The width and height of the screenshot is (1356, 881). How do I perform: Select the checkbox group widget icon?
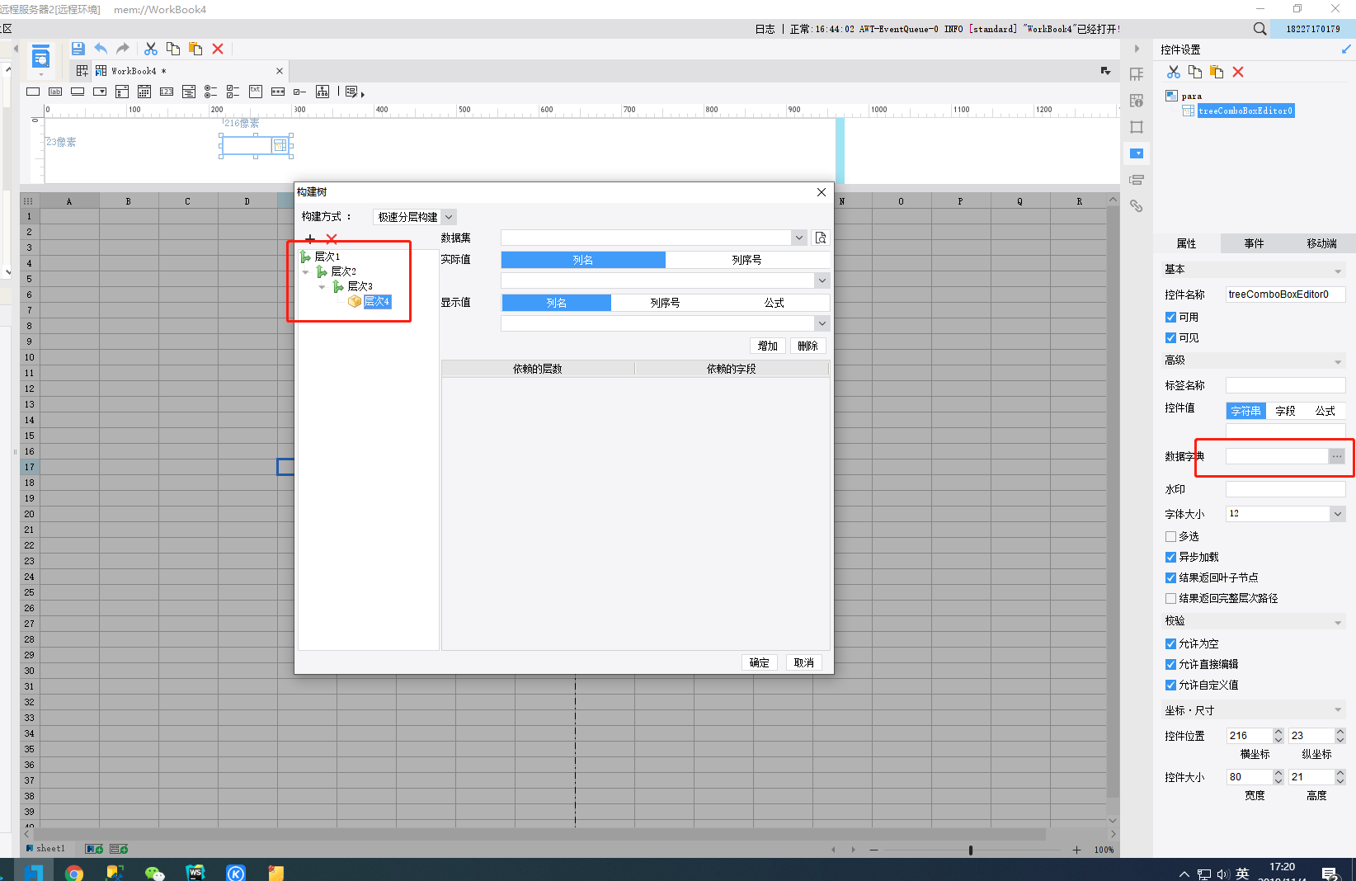click(x=233, y=92)
